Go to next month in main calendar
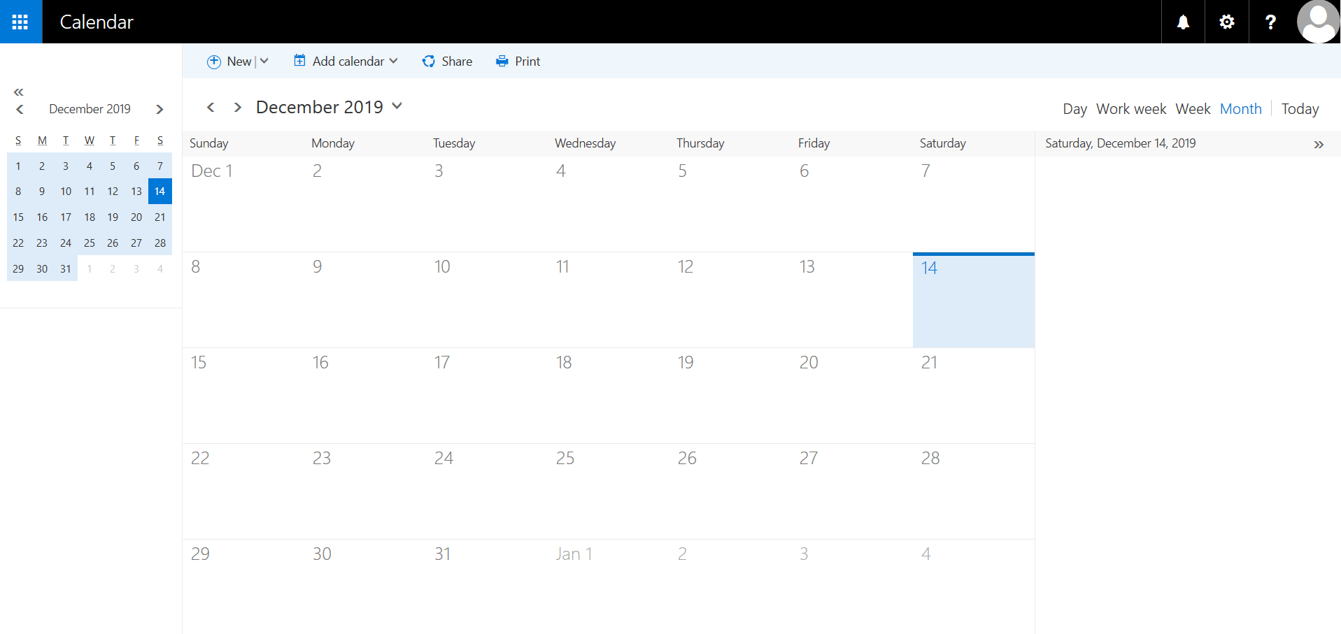 coord(238,107)
